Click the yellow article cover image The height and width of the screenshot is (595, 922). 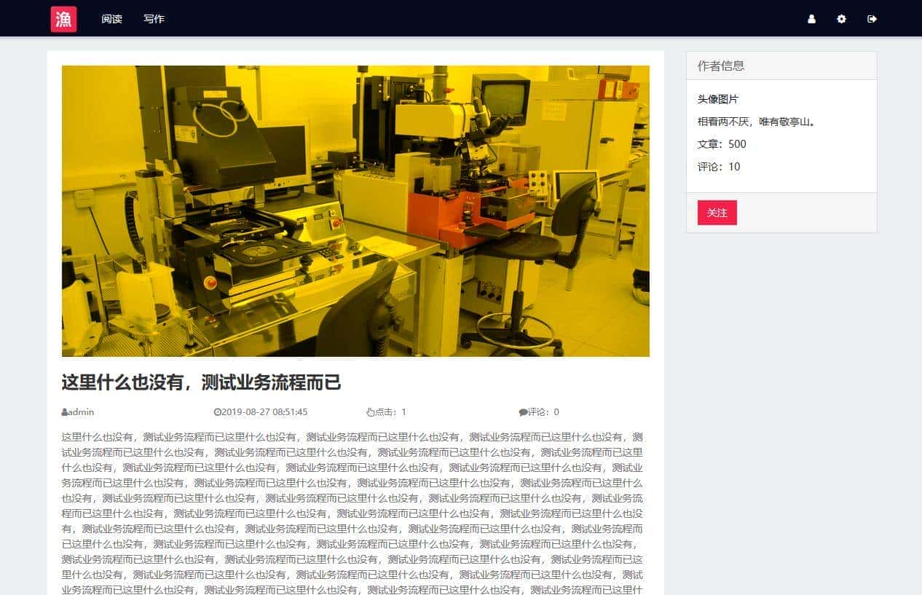tap(355, 210)
